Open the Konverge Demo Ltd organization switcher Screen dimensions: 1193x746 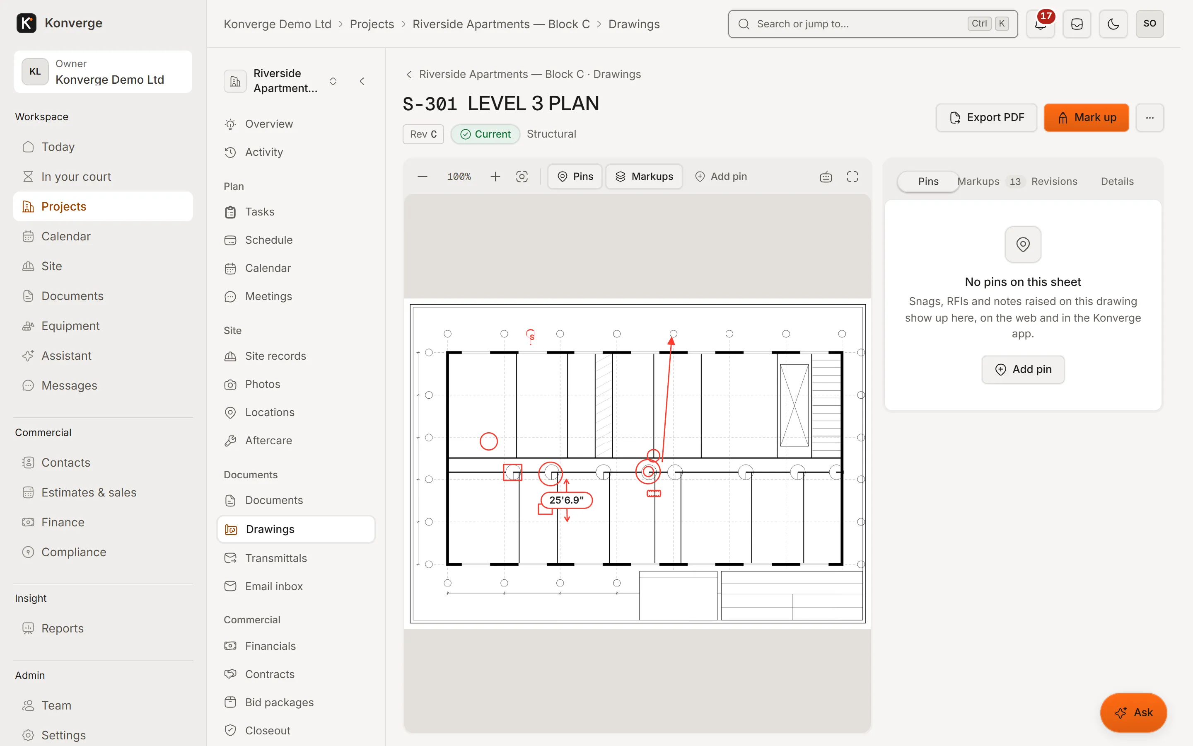click(x=103, y=72)
